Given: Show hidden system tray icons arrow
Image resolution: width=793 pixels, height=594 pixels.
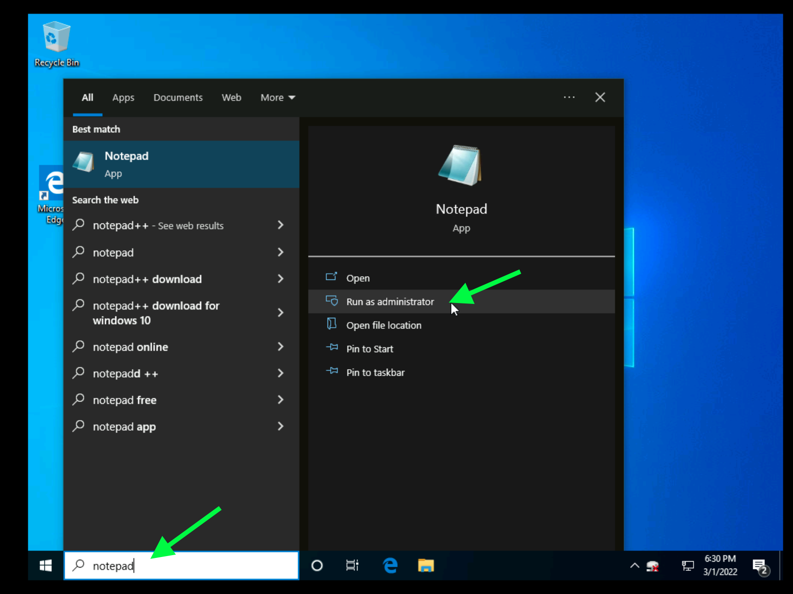Looking at the screenshot, I should 635,565.
